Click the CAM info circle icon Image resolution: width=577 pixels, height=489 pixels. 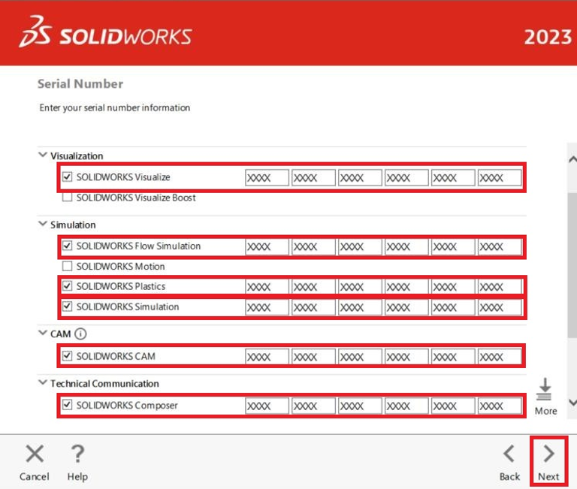click(x=81, y=335)
